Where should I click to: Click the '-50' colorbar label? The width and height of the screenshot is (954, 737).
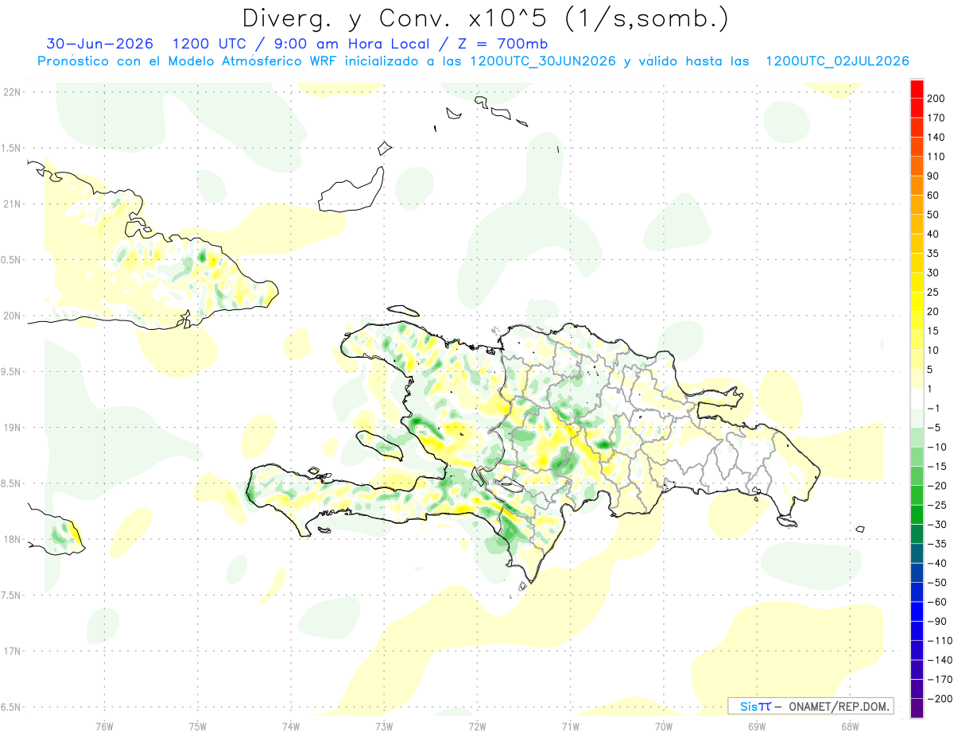[937, 583]
